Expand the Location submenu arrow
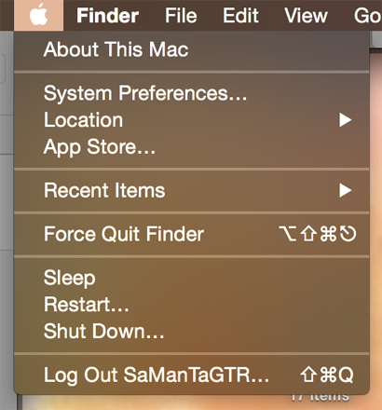 [345, 120]
